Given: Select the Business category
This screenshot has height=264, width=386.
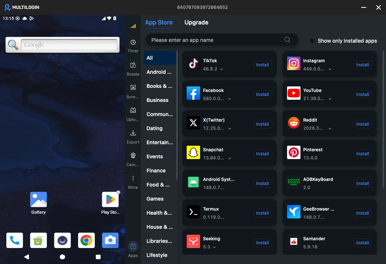Looking at the screenshot, I should point(160,100).
